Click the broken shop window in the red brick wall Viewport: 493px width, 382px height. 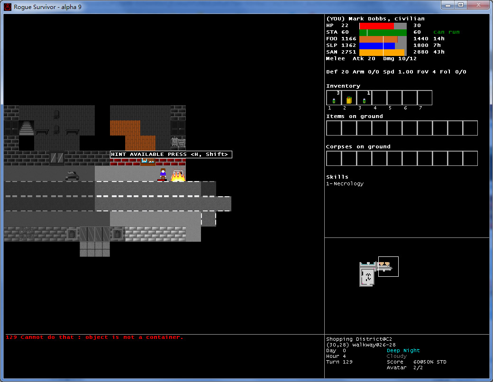point(148,162)
